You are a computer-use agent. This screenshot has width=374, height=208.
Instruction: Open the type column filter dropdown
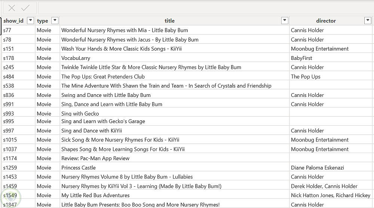coord(55,21)
